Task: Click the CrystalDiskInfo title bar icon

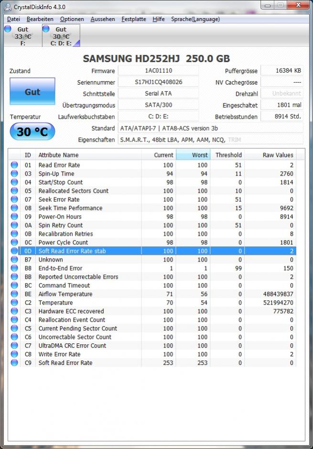Action: point(8,7)
